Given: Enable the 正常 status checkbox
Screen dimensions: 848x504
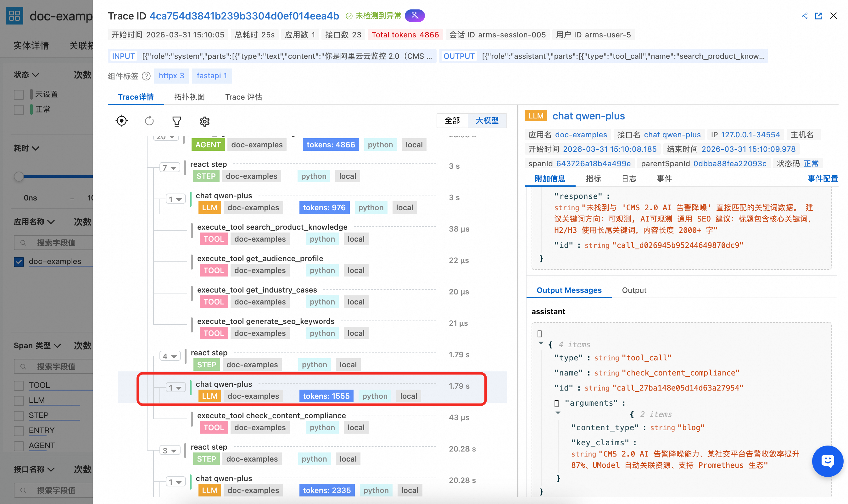Looking at the screenshot, I should [x=19, y=109].
